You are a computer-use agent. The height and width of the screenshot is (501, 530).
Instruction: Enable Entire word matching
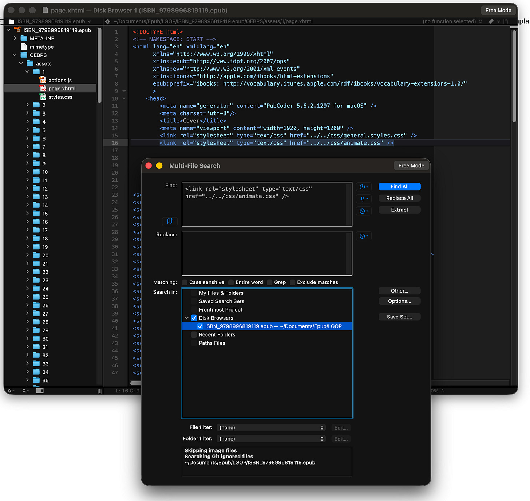pyautogui.click(x=231, y=282)
